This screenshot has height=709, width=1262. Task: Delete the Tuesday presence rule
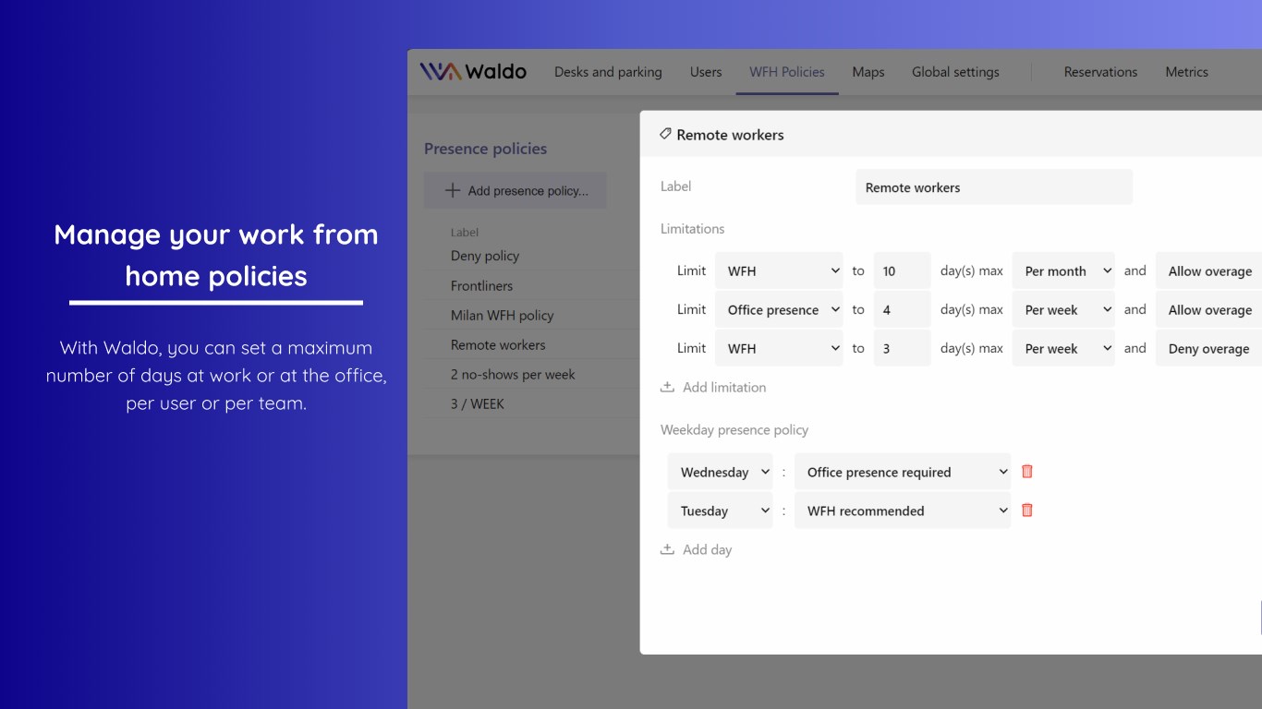(x=1026, y=511)
